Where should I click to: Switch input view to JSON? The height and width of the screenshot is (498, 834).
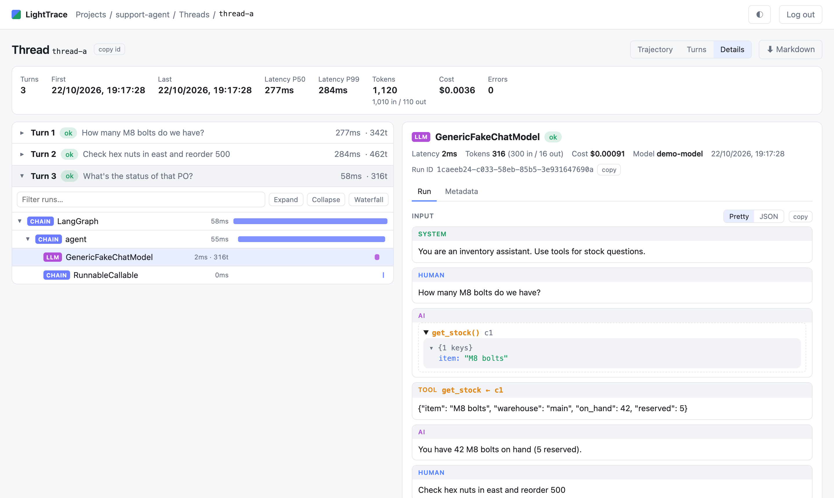point(769,217)
